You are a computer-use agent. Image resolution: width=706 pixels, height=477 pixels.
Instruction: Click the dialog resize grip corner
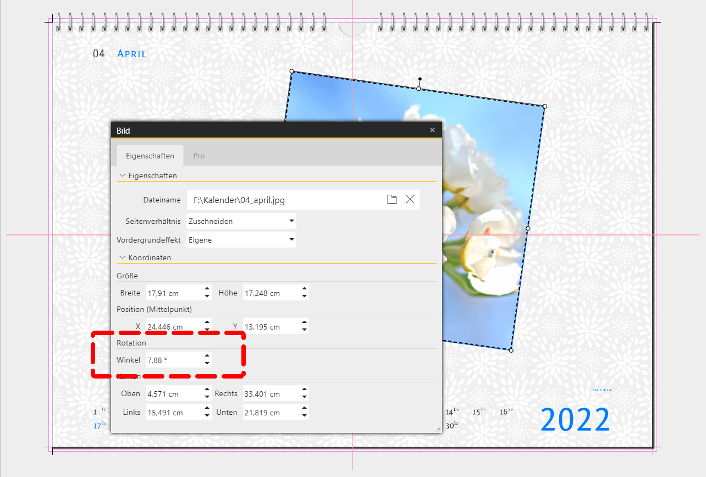(x=438, y=429)
